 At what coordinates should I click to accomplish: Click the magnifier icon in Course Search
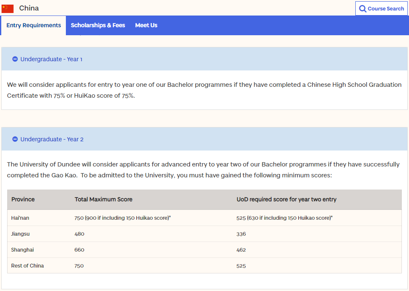(x=362, y=9)
